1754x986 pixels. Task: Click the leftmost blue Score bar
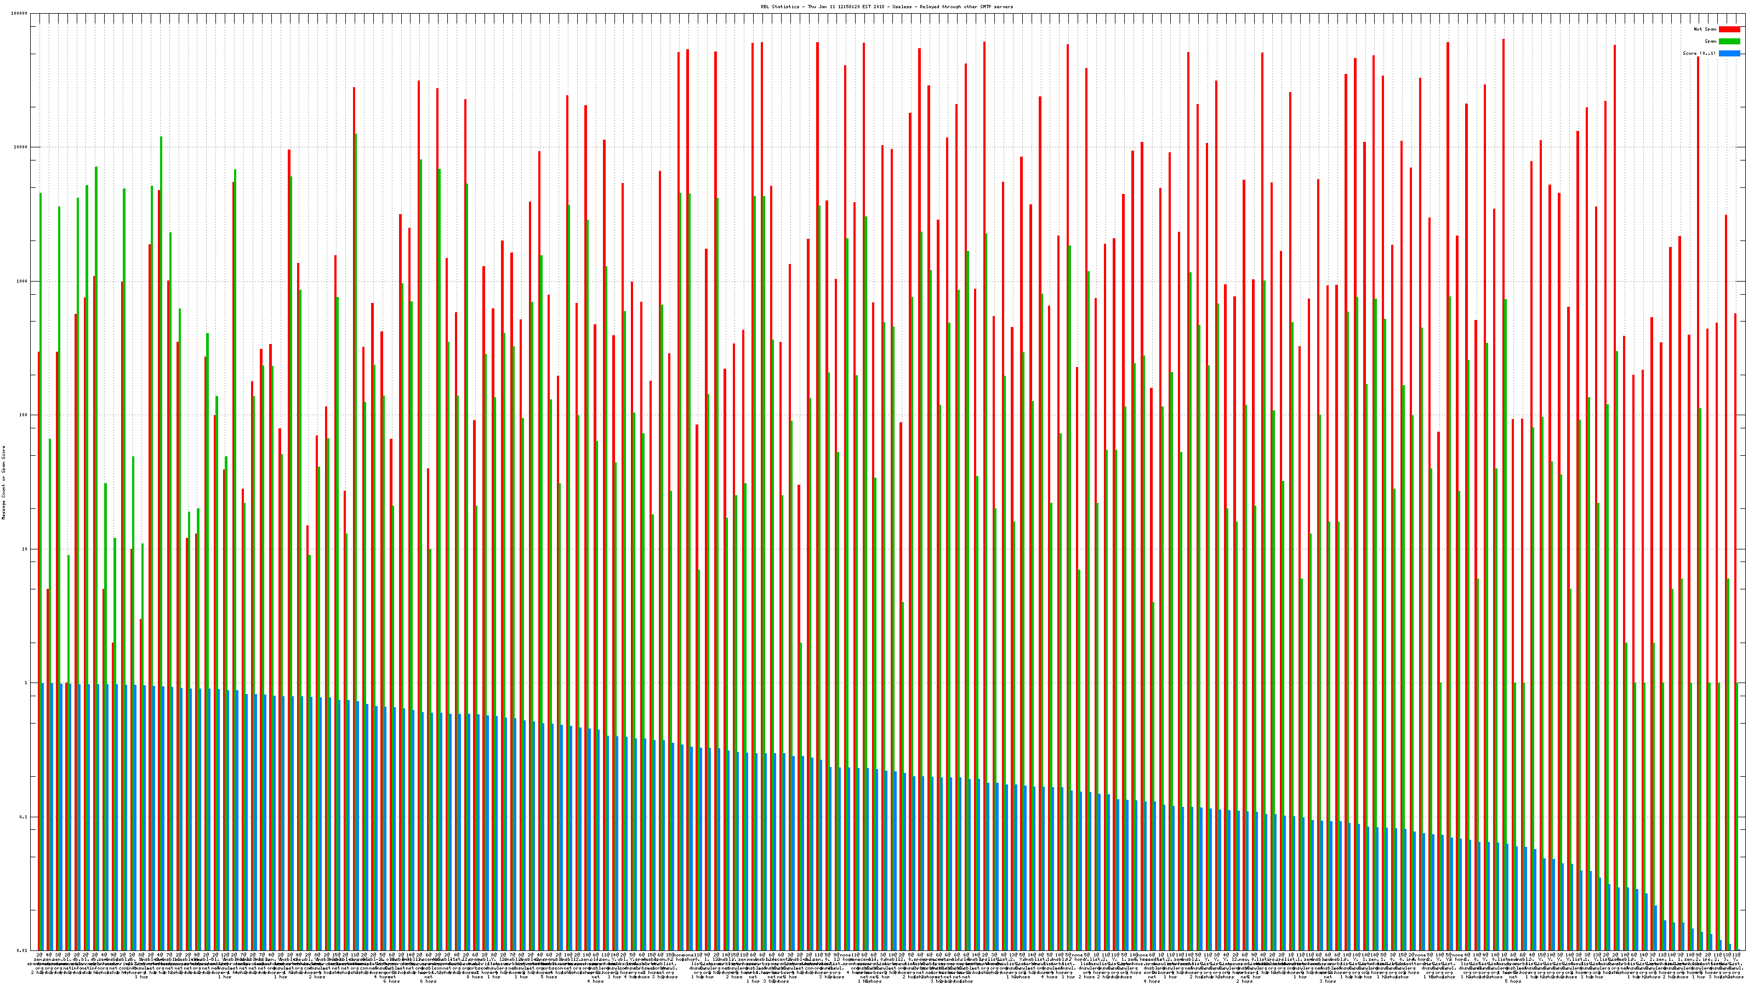point(43,817)
